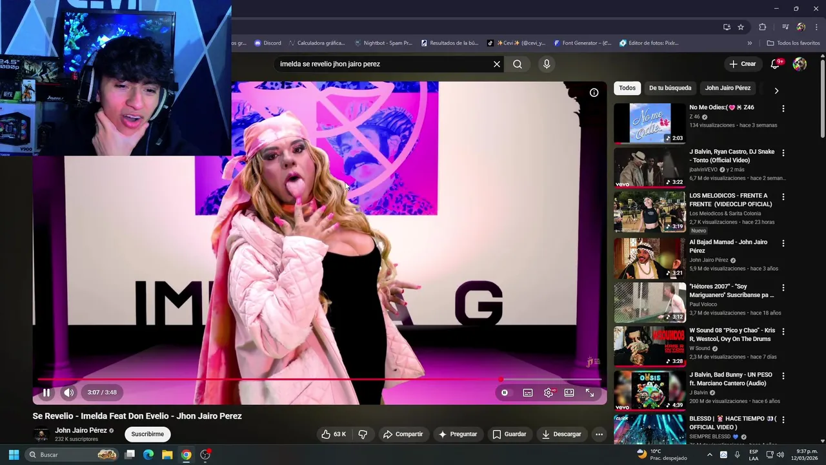Open W Sound 08 Pico y Chao title
The width and height of the screenshot is (826, 465).
732,335
